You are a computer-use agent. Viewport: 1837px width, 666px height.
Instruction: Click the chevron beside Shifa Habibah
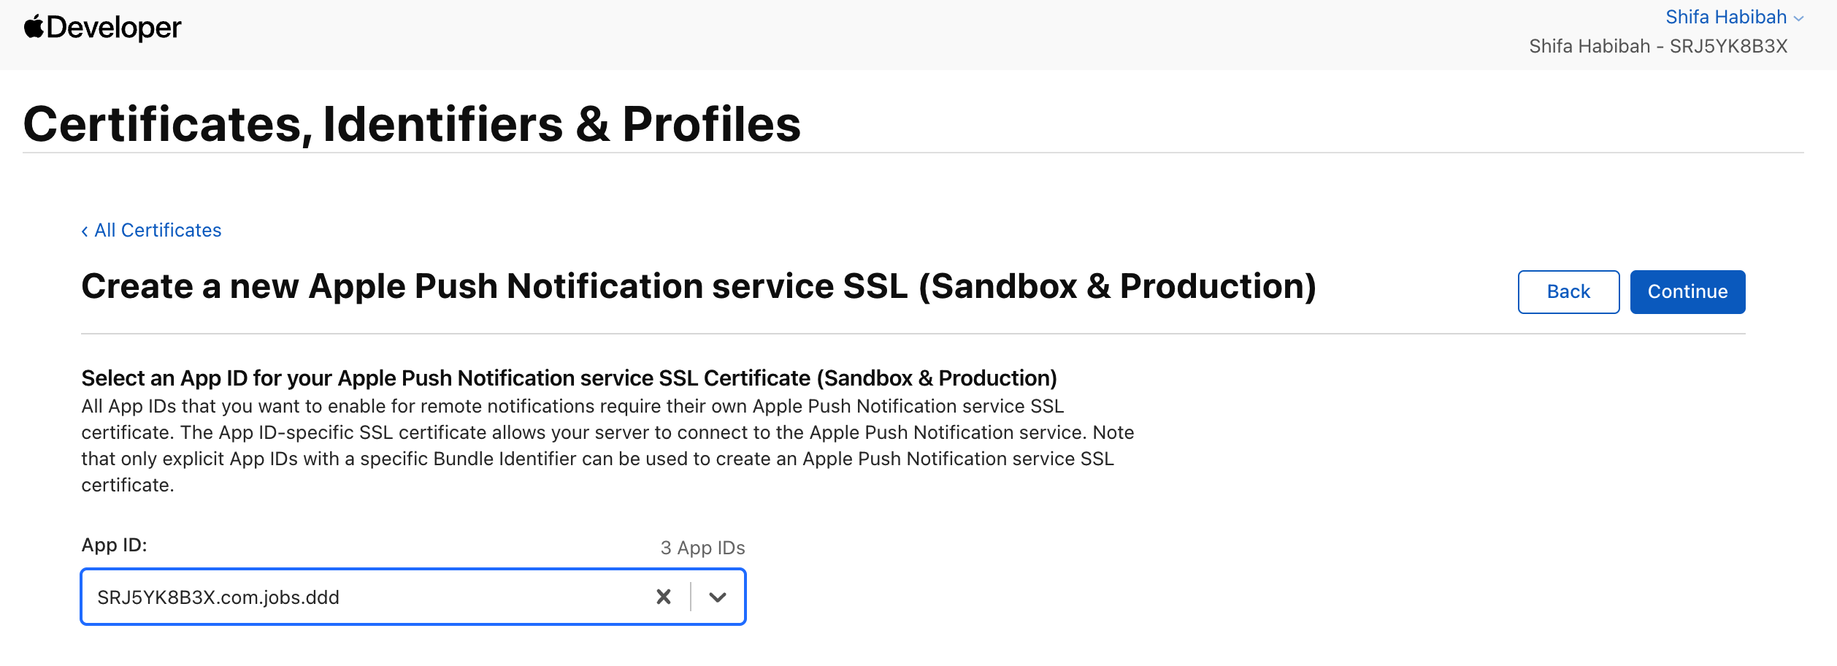(1798, 19)
